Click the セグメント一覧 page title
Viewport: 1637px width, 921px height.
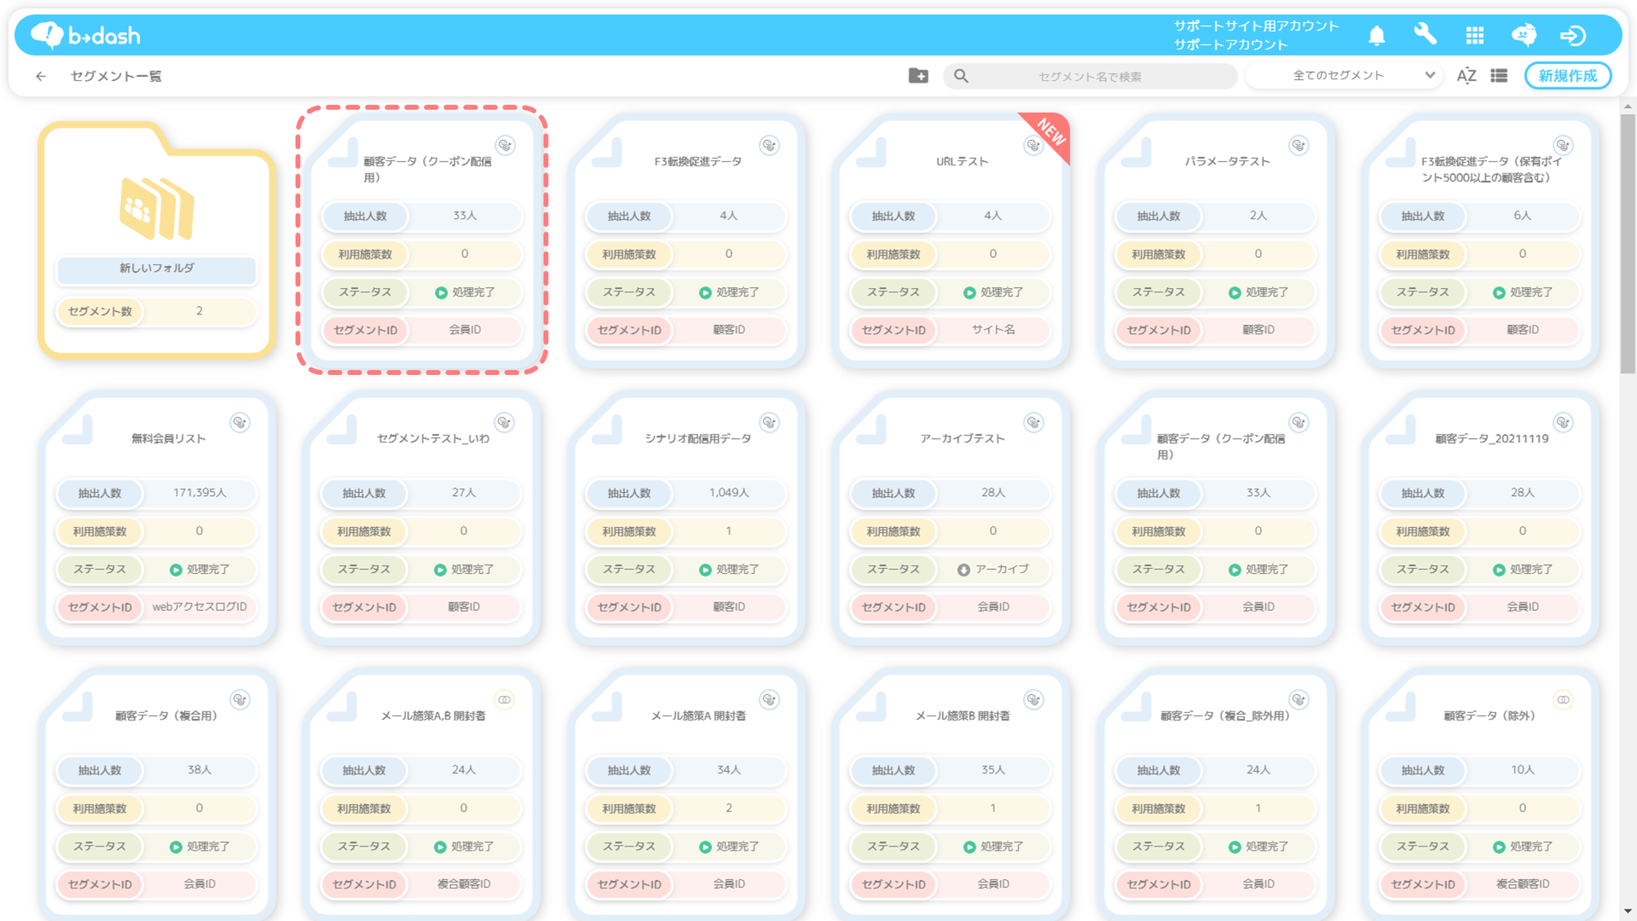coord(115,76)
